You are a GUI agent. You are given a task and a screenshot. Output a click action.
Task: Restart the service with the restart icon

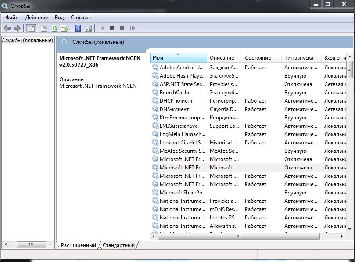pyautogui.click(x=132, y=28)
